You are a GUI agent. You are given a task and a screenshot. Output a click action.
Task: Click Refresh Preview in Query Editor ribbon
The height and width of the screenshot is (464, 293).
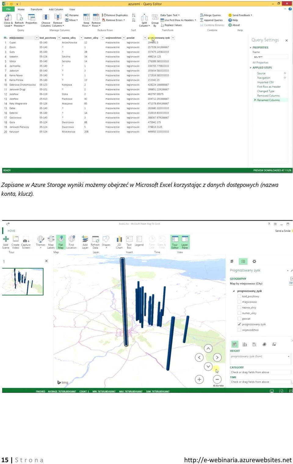(19, 20)
